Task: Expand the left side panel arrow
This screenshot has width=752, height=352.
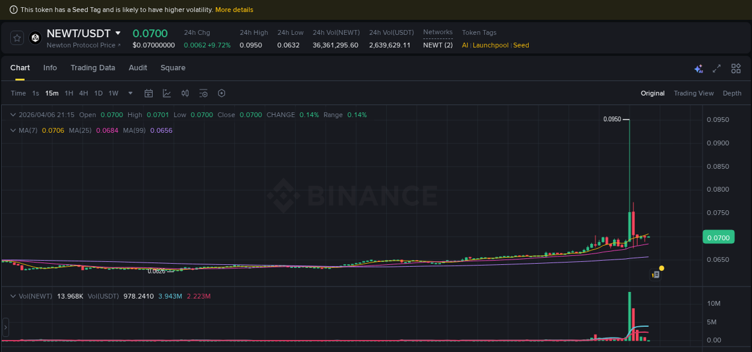Action: click(x=5, y=327)
